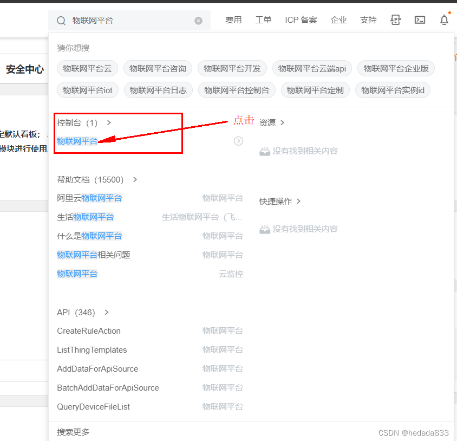Open help doc 什么是物联网平台

[x=89, y=236]
